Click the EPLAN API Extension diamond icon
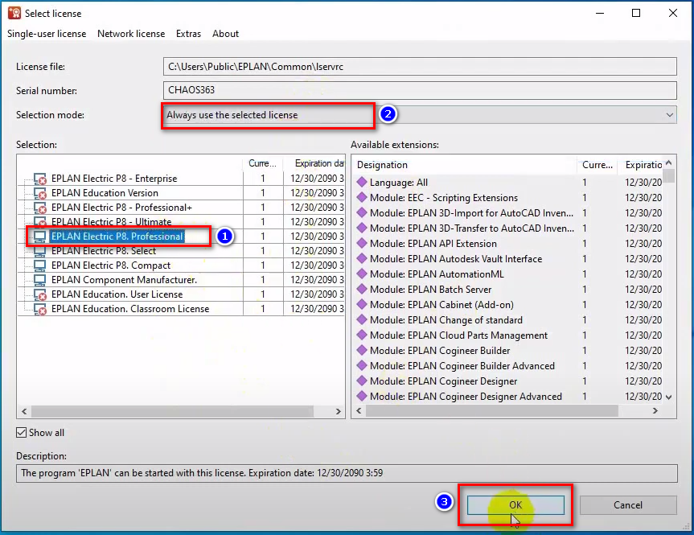694x535 pixels. click(362, 243)
